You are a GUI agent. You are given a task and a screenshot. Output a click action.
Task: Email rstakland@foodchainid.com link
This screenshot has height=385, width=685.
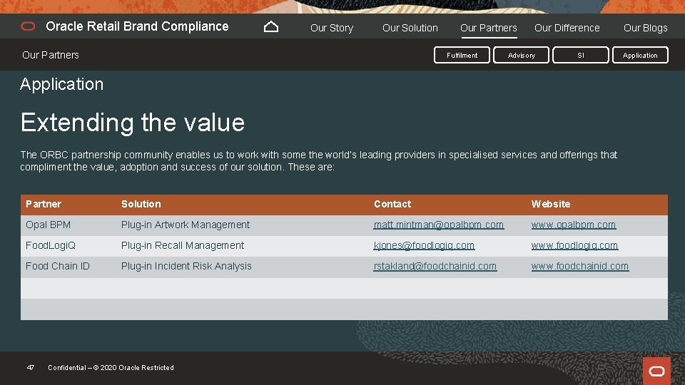435,266
